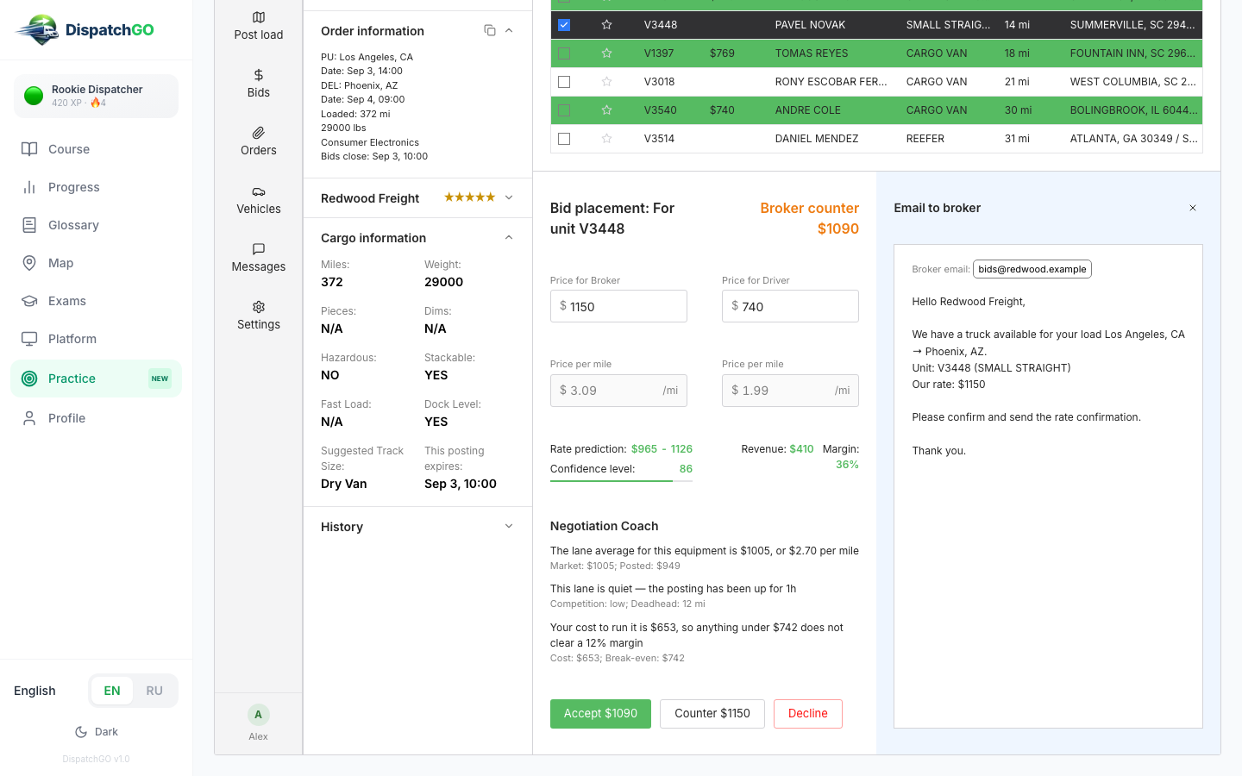The height and width of the screenshot is (776, 1242).
Task: Star the unit V1397 row
Action: coord(606,53)
